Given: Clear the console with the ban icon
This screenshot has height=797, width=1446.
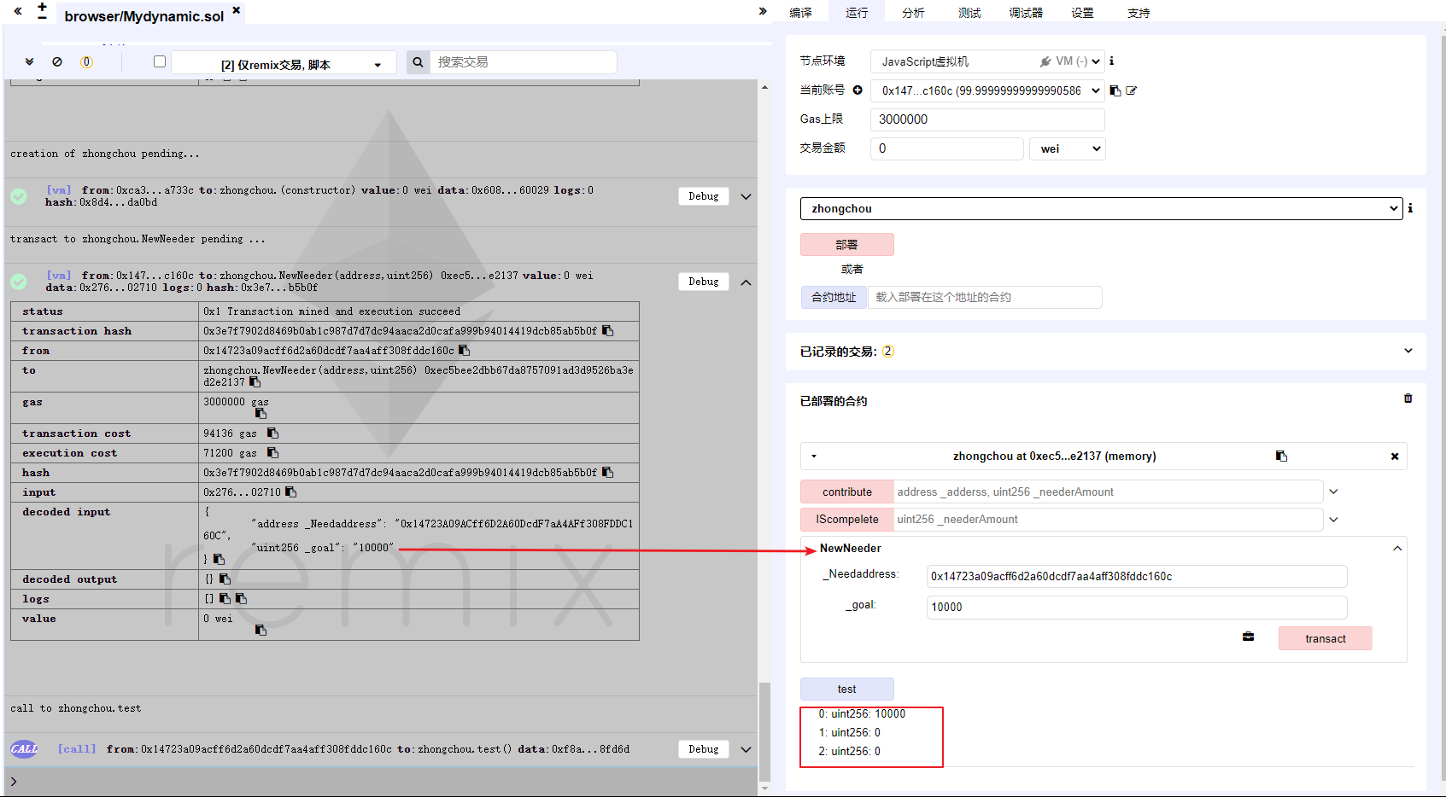Looking at the screenshot, I should pyautogui.click(x=57, y=61).
